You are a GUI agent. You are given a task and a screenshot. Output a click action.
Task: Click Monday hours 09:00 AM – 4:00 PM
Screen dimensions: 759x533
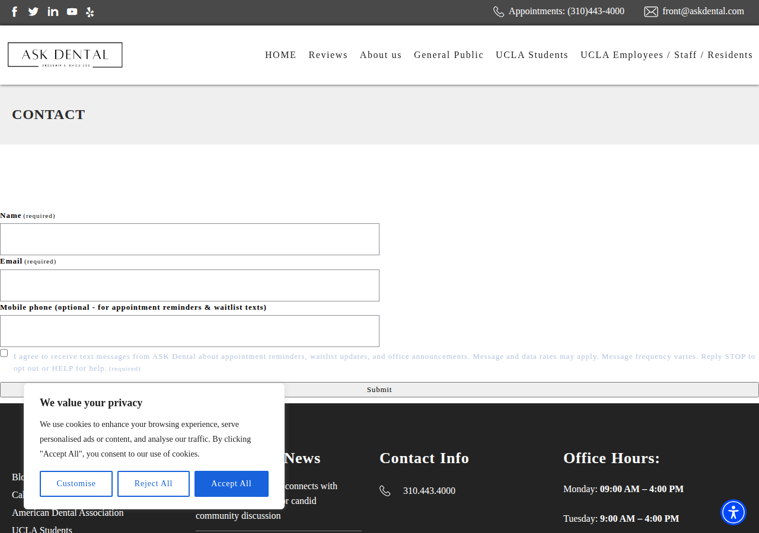[x=642, y=489]
